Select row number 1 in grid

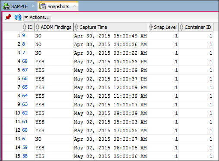[19, 35]
